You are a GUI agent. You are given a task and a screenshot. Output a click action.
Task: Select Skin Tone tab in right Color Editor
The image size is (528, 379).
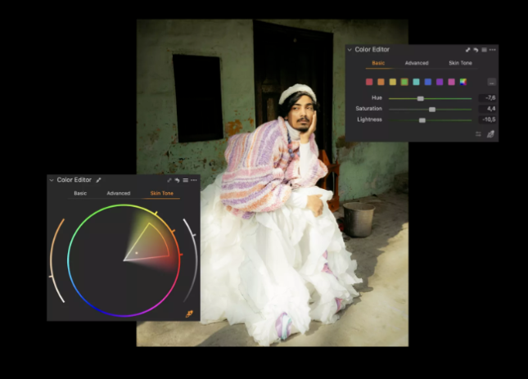coord(460,63)
